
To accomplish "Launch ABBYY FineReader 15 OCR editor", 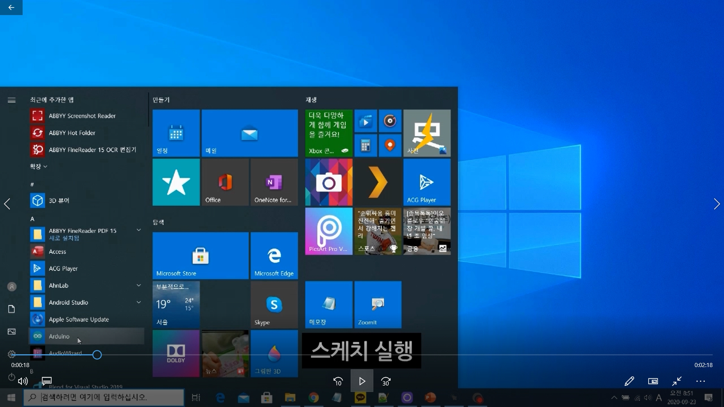I will click(x=86, y=150).
